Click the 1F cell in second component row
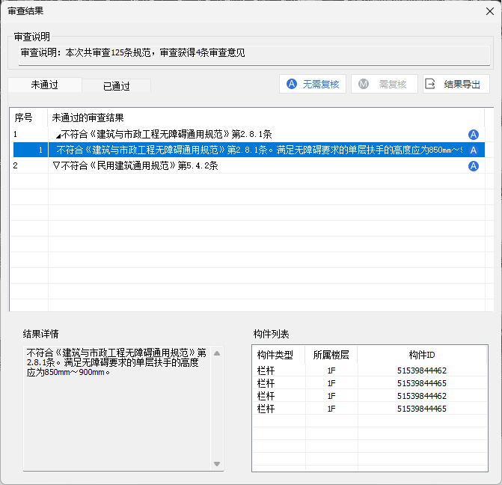This screenshot has height=485, width=502. coord(331,383)
